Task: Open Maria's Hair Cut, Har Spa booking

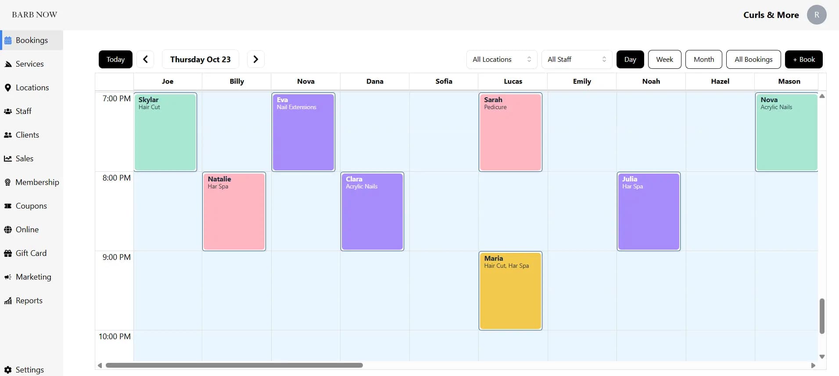Action: pos(510,291)
